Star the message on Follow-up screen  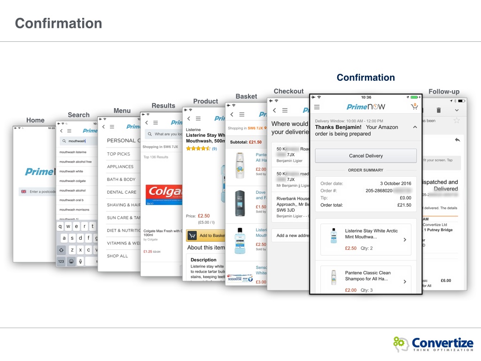[457, 121]
